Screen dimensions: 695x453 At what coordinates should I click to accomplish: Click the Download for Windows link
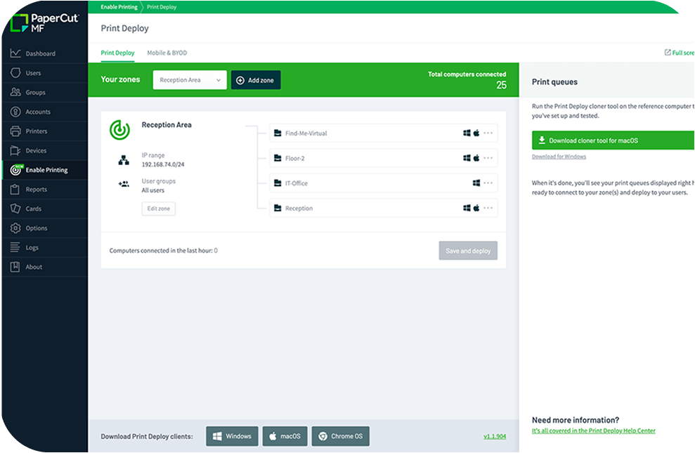(559, 157)
